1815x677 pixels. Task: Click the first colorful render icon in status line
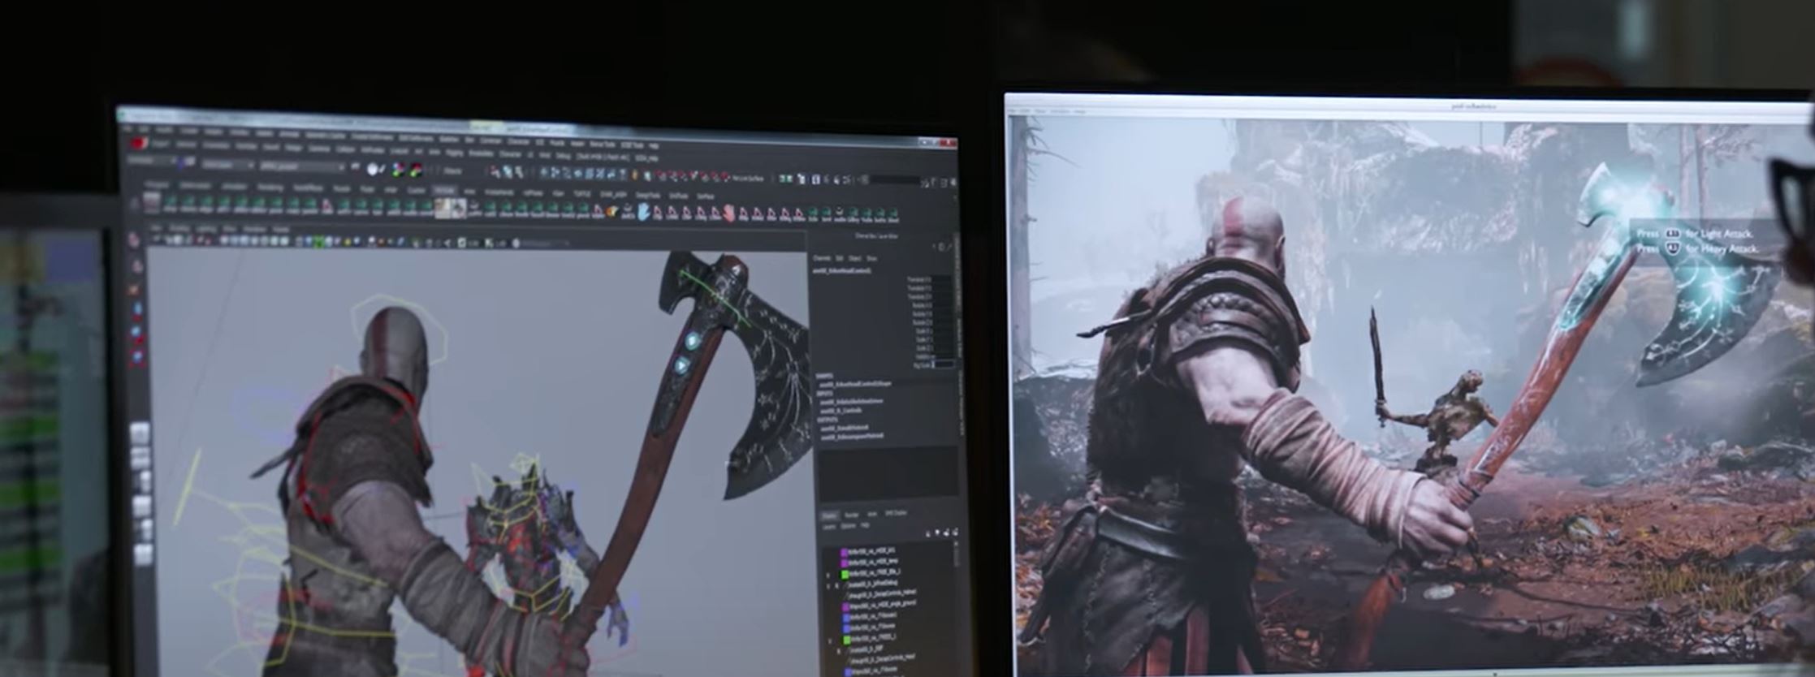click(398, 170)
